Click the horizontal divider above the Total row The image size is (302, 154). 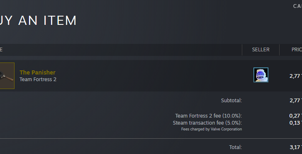151,138
